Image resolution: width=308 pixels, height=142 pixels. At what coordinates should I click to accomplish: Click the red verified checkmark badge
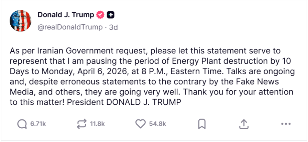pyautogui.click(x=100, y=15)
